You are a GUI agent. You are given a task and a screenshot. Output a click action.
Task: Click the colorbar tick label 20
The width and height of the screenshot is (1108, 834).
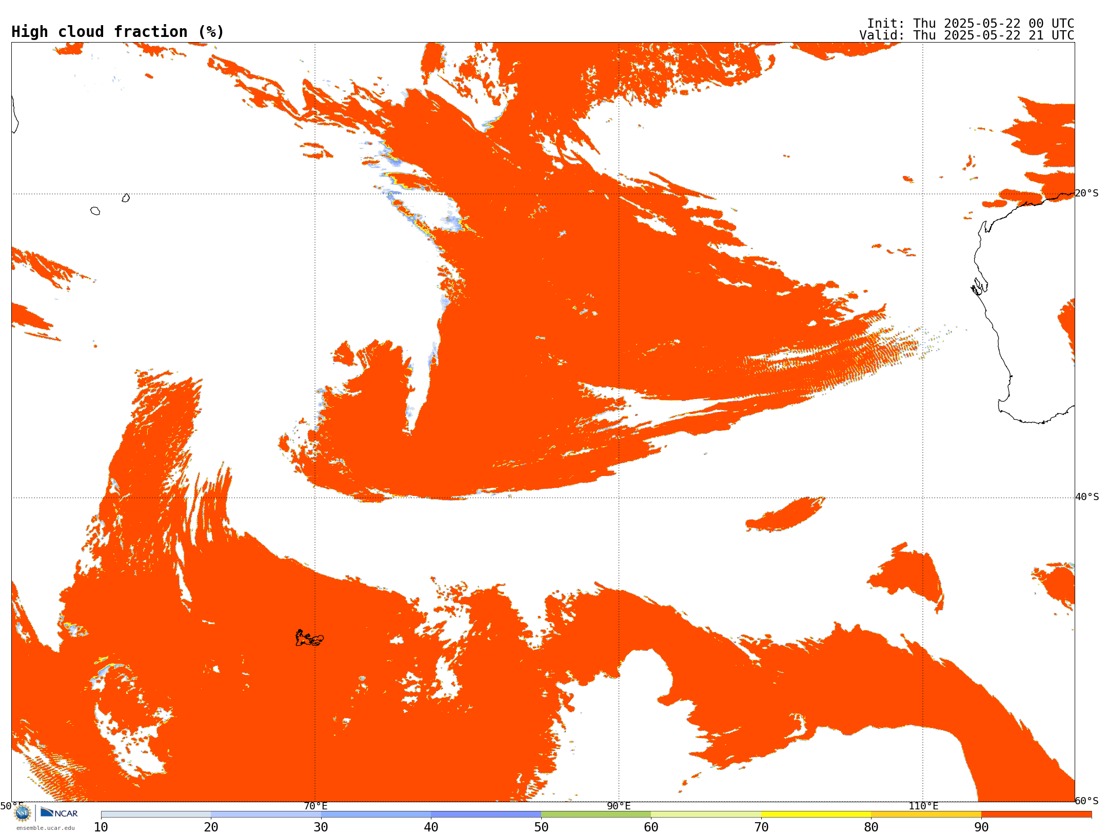click(x=211, y=827)
